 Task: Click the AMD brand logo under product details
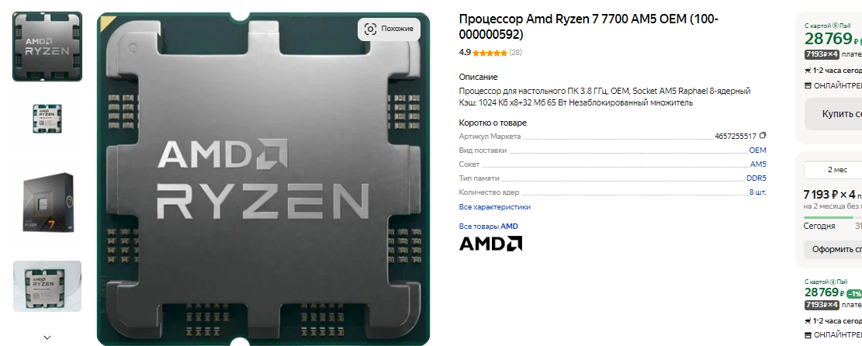490,243
